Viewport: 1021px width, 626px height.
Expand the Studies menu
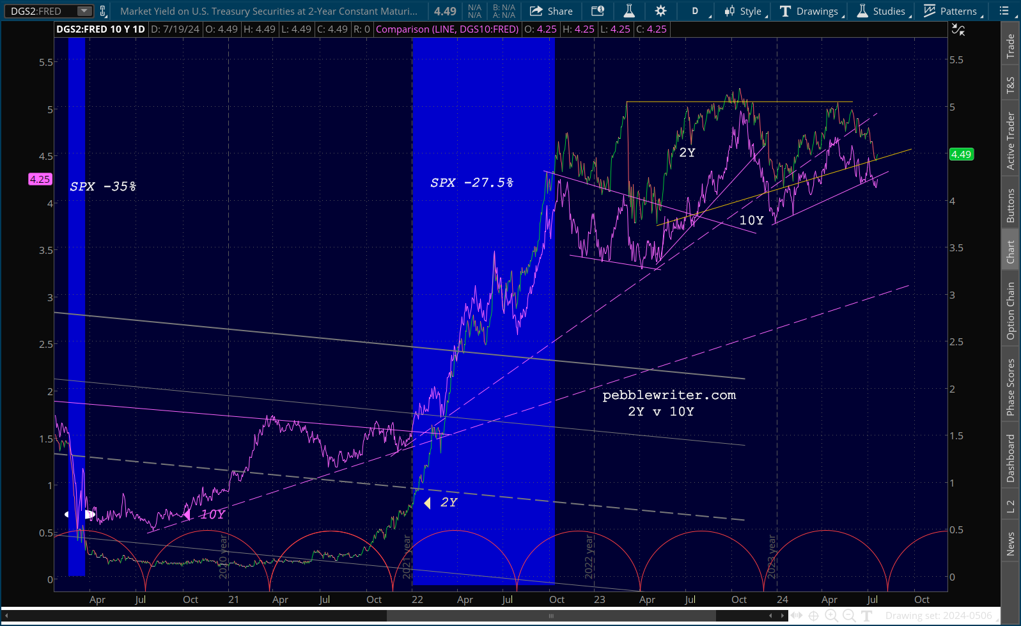click(x=884, y=11)
